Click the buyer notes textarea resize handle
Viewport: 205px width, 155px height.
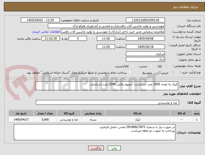click(15, 139)
